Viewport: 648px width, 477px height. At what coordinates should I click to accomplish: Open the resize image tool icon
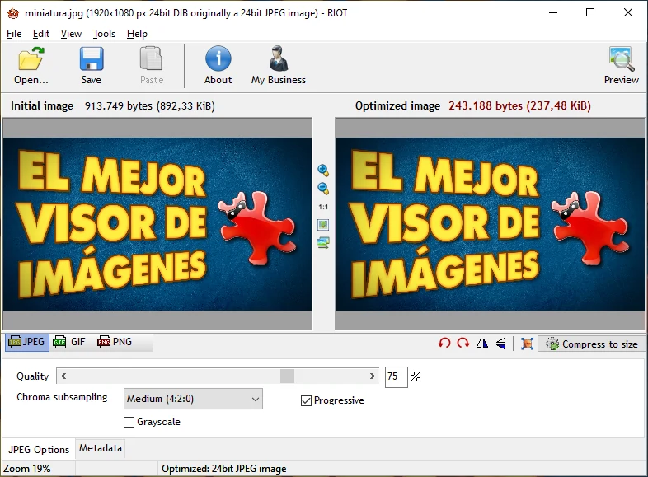(527, 344)
